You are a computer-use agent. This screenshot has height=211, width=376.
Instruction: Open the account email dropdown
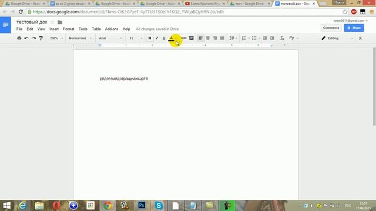(x=350, y=21)
